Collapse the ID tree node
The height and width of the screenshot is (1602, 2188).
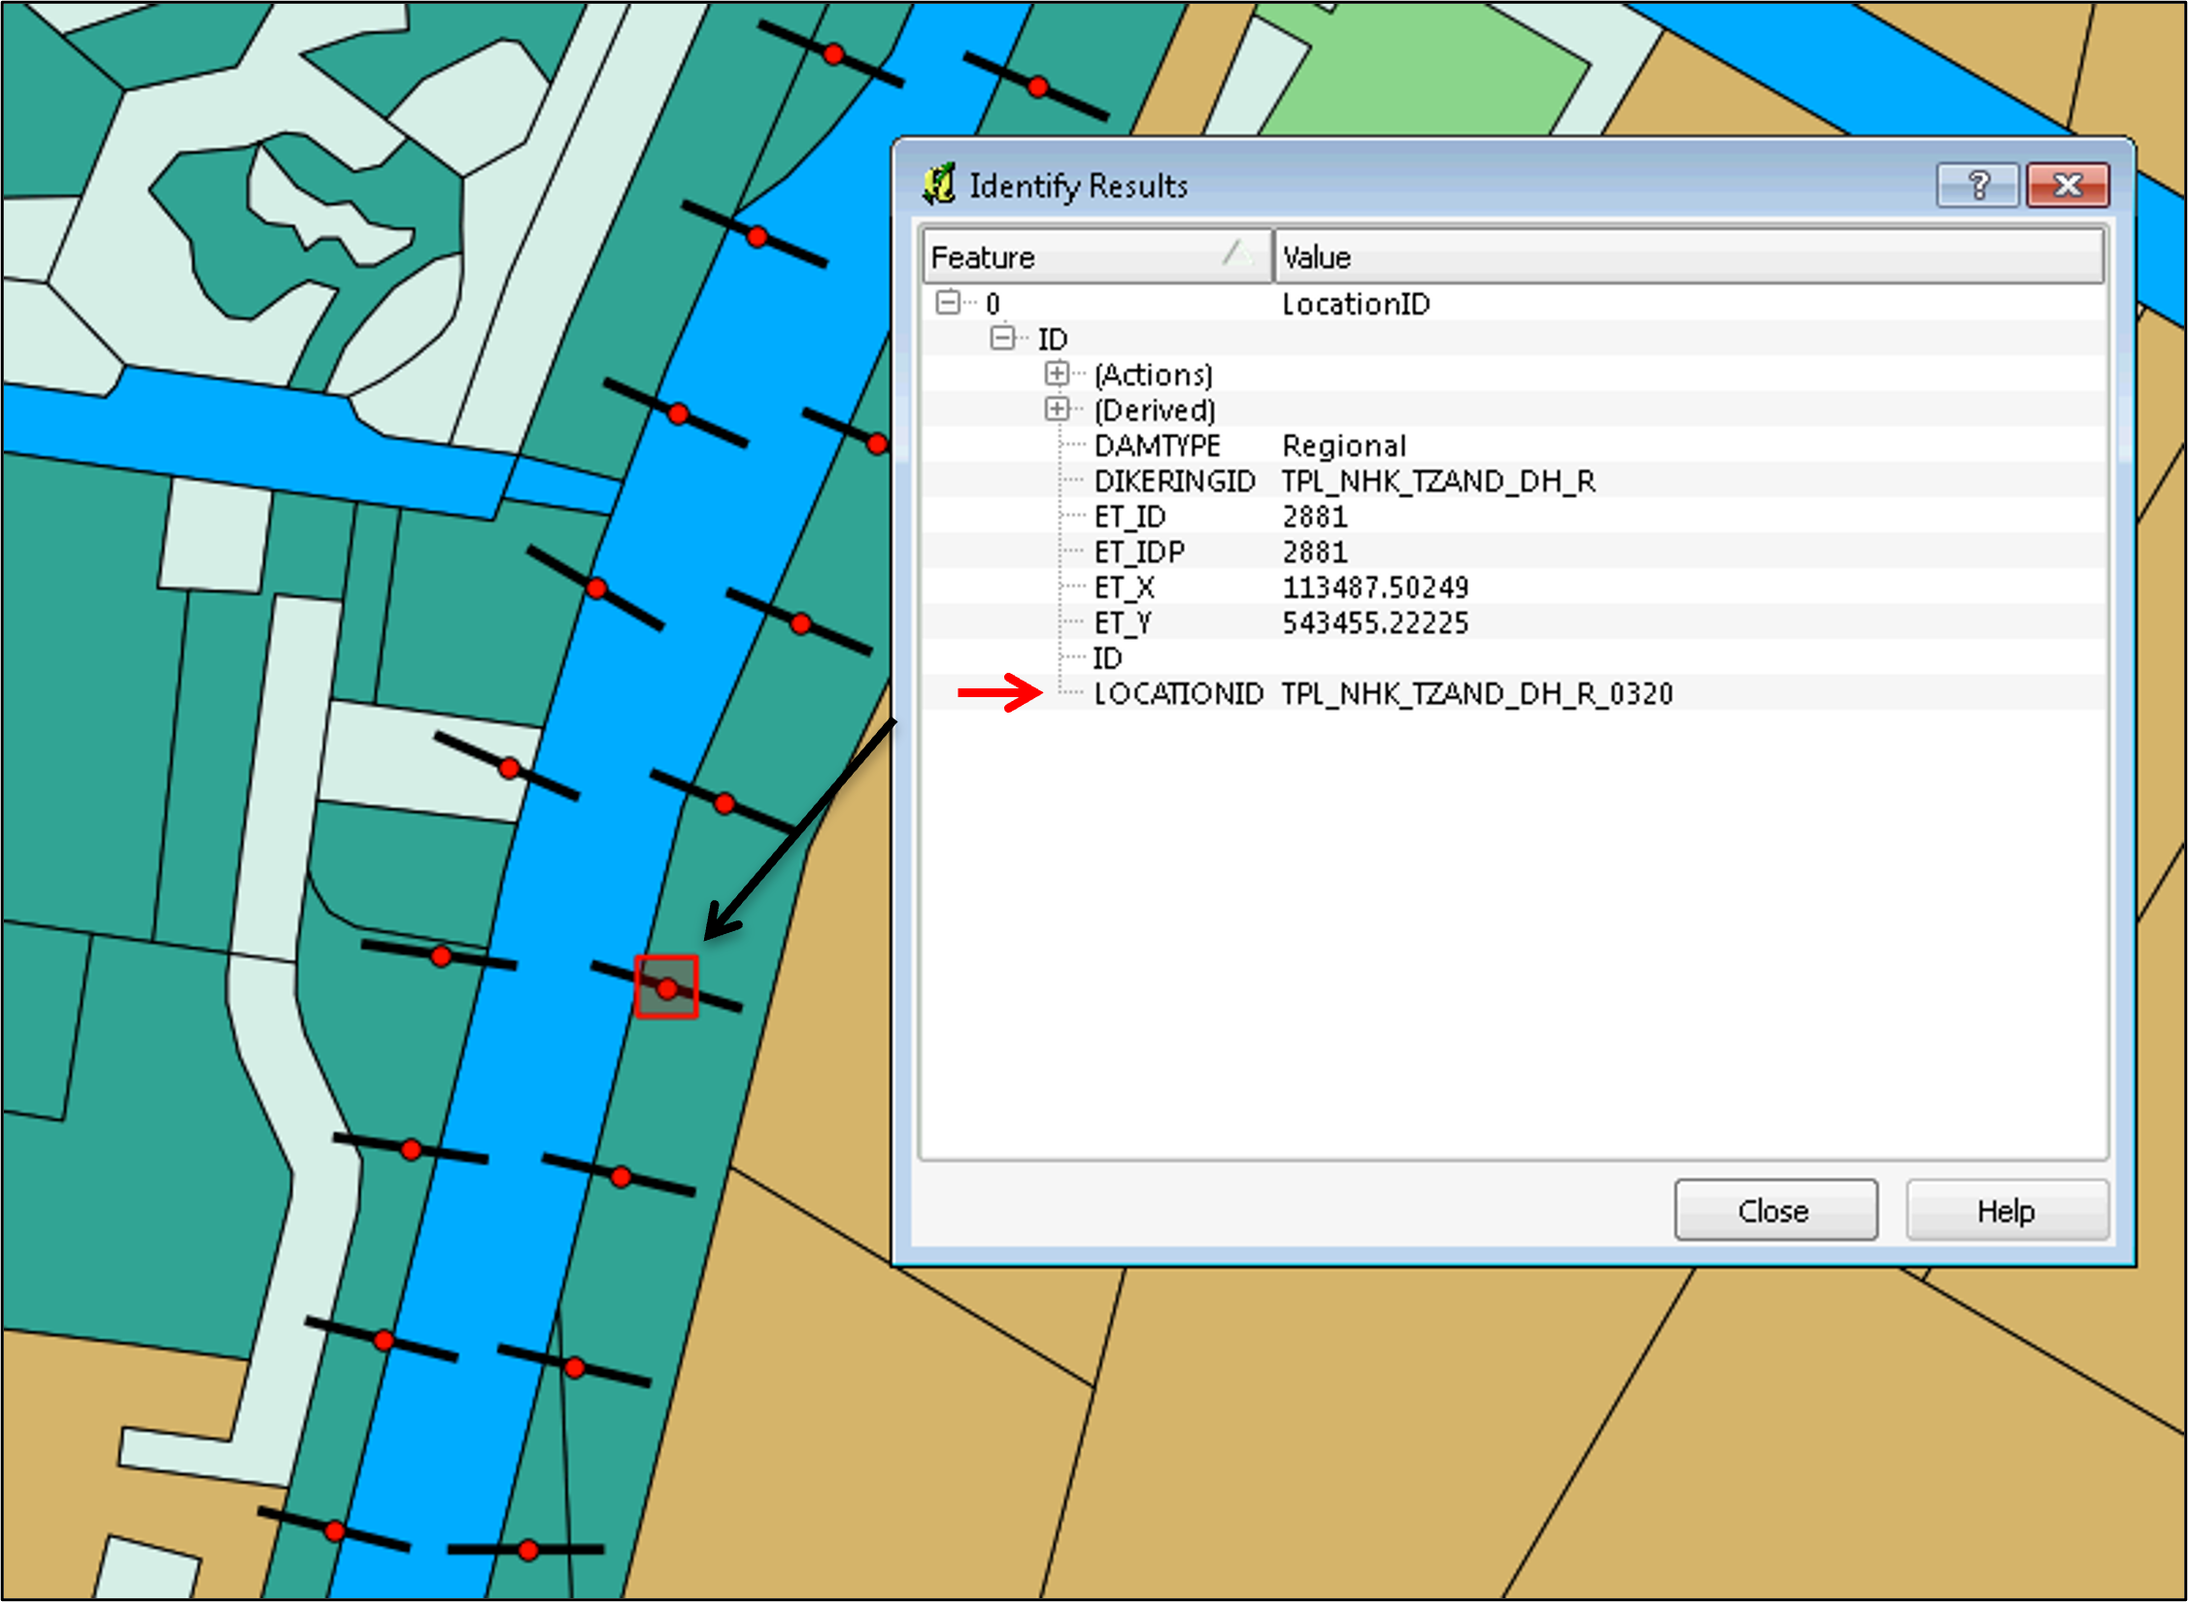click(x=1002, y=338)
